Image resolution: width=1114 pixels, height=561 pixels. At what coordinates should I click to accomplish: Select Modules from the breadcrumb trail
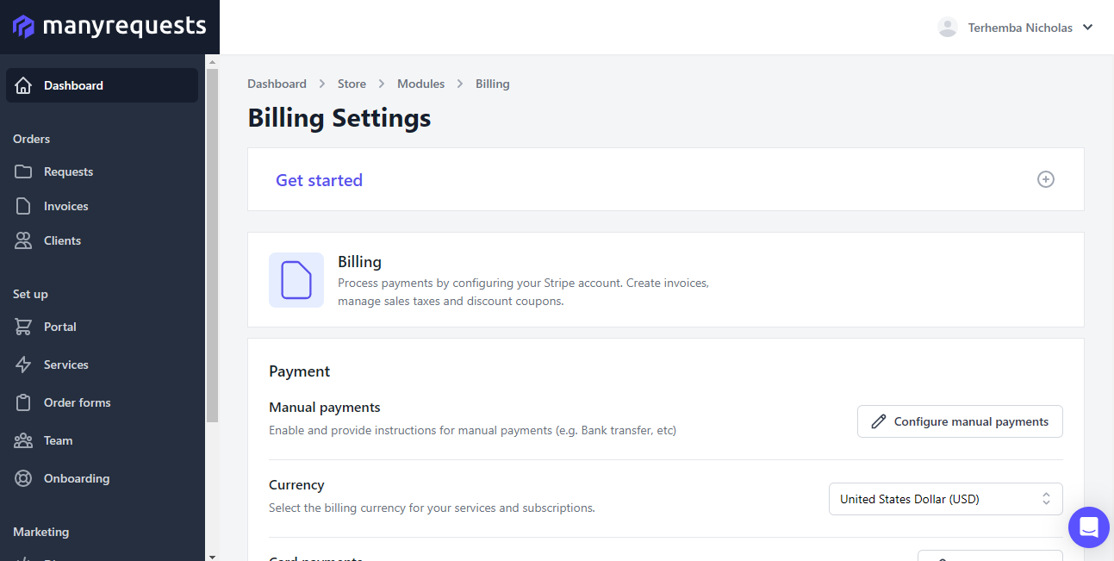coord(420,84)
